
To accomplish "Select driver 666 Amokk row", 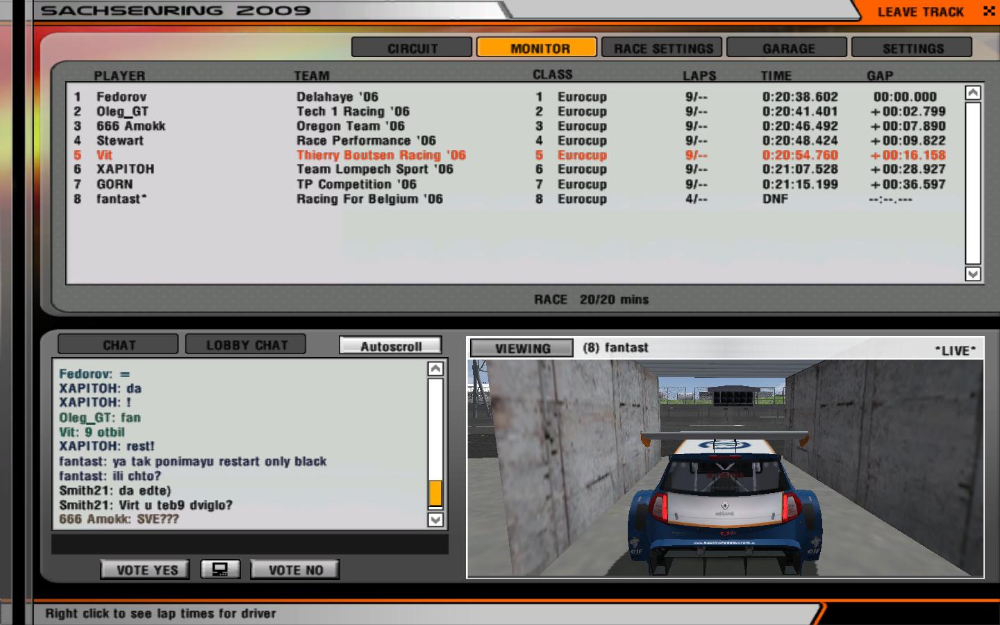I will pyautogui.click(x=514, y=126).
